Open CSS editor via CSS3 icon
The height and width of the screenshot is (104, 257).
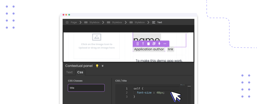click(154, 44)
